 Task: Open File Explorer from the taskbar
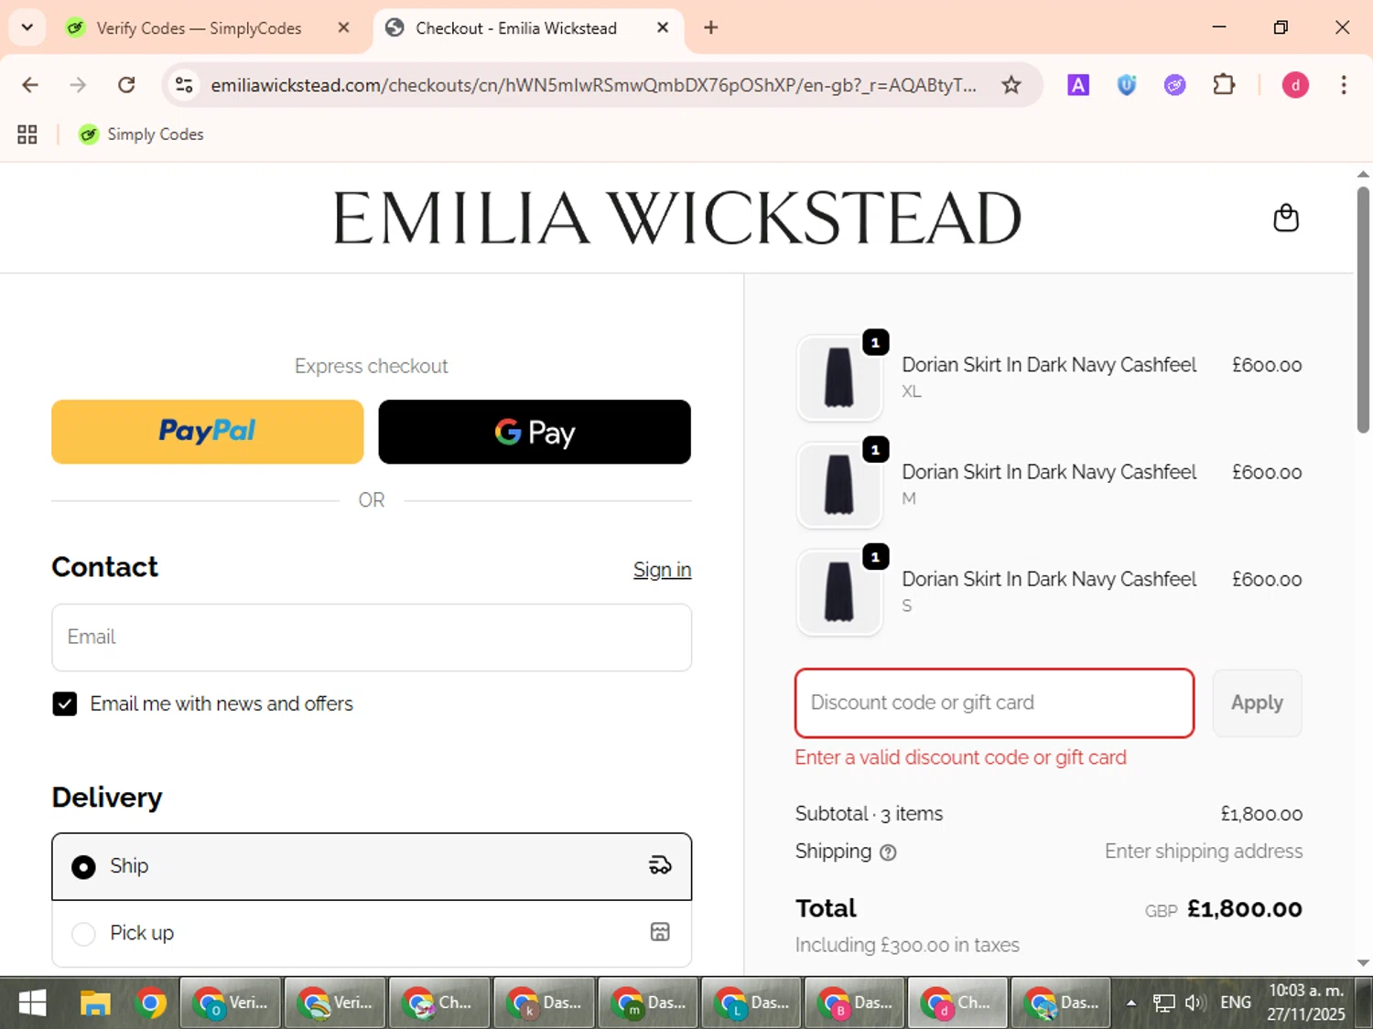(x=95, y=1003)
